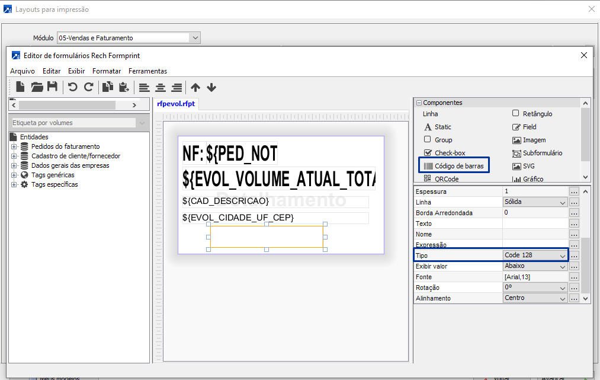600x380 pixels.
Task: Open a file using the folder icon
Action: [37, 87]
